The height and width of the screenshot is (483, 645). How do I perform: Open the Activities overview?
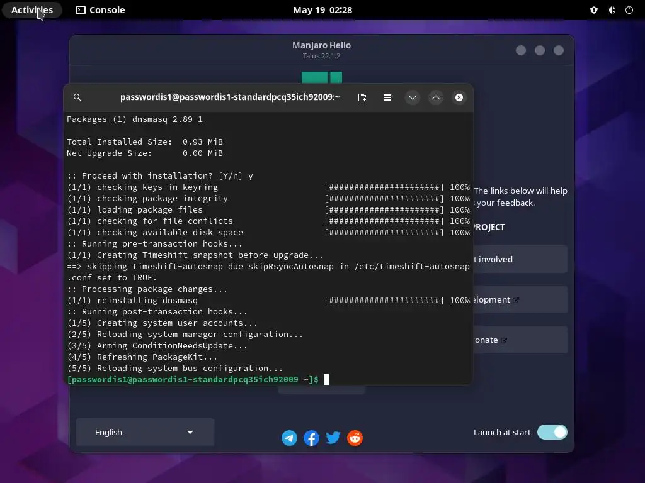click(32, 10)
